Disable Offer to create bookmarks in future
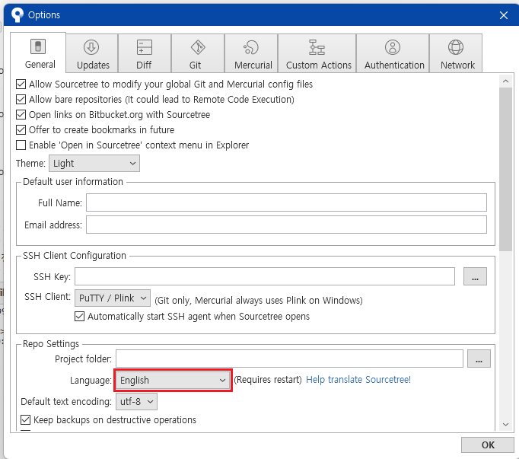This screenshot has height=459, width=519. 21,130
